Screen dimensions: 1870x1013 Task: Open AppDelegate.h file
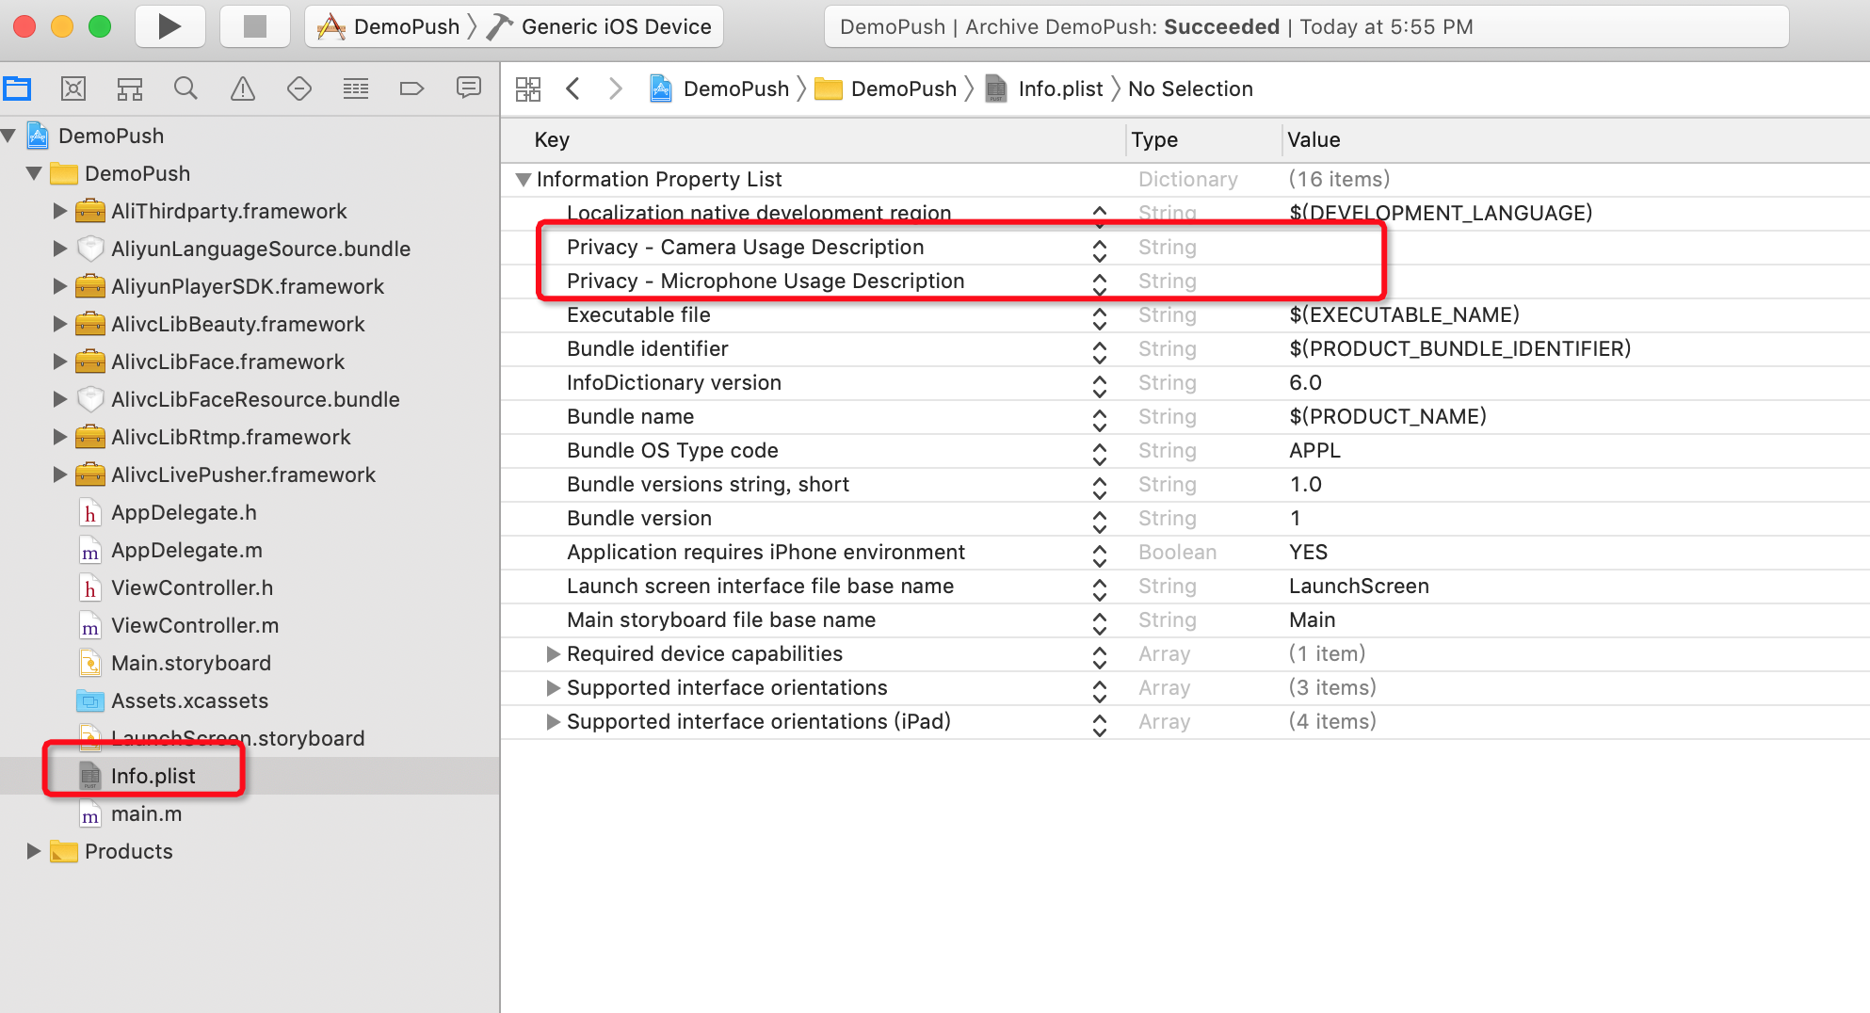click(x=184, y=512)
